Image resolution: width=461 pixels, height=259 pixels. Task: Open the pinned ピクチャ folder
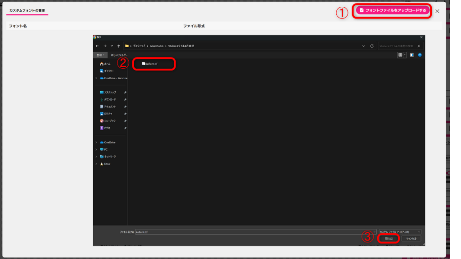coord(106,114)
